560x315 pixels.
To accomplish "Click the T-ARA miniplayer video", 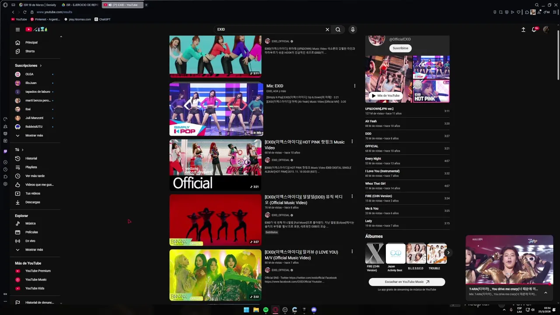I will pos(509,260).
